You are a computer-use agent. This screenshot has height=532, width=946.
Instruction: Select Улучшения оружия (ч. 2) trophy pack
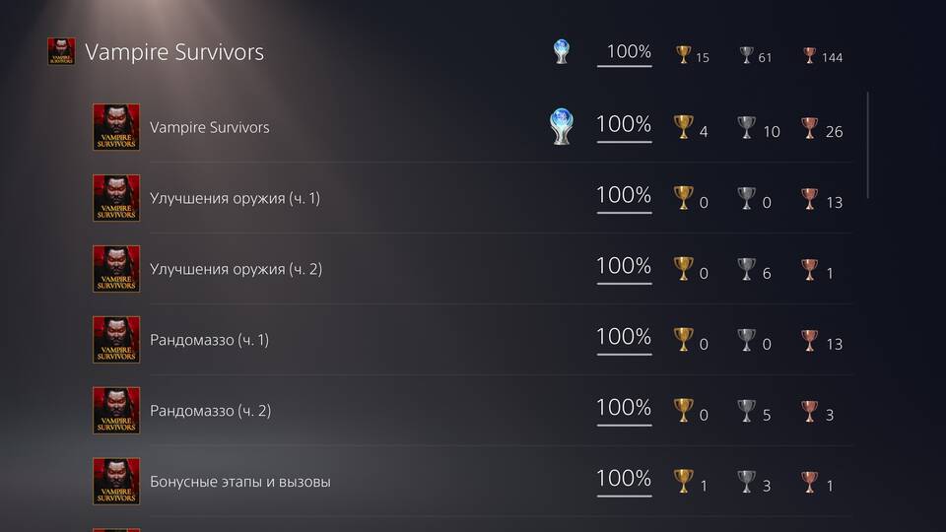472,269
